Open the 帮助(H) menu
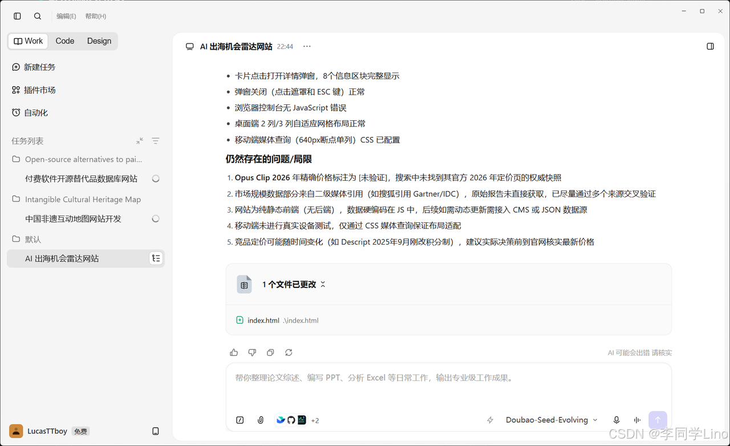Screen dimensions: 730x446 pyautogui.click(x=96, y=16)
